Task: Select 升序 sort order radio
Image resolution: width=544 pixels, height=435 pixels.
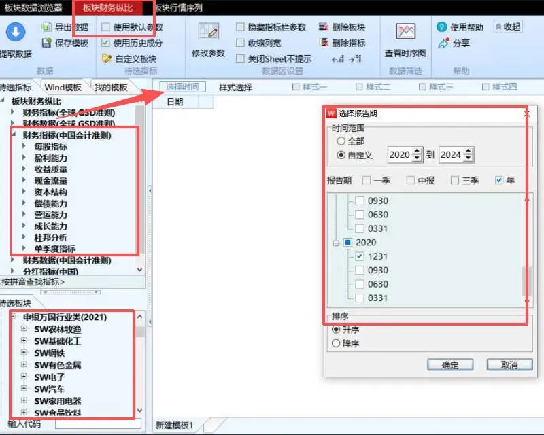Action: point(336,329)
